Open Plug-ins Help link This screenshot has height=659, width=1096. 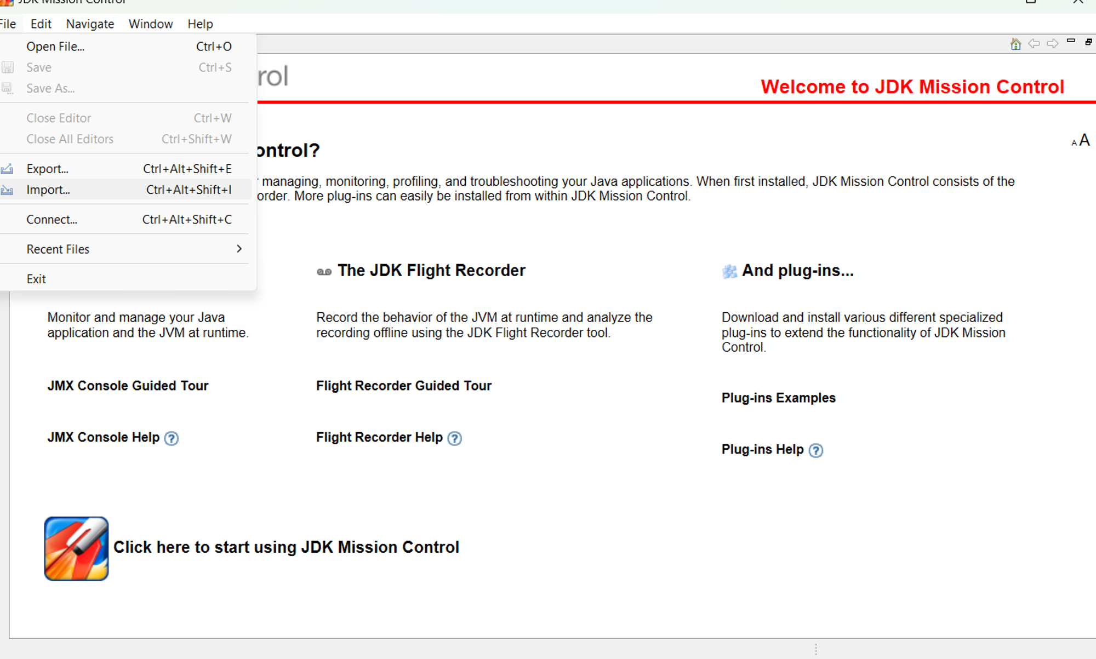pos(763,449)
